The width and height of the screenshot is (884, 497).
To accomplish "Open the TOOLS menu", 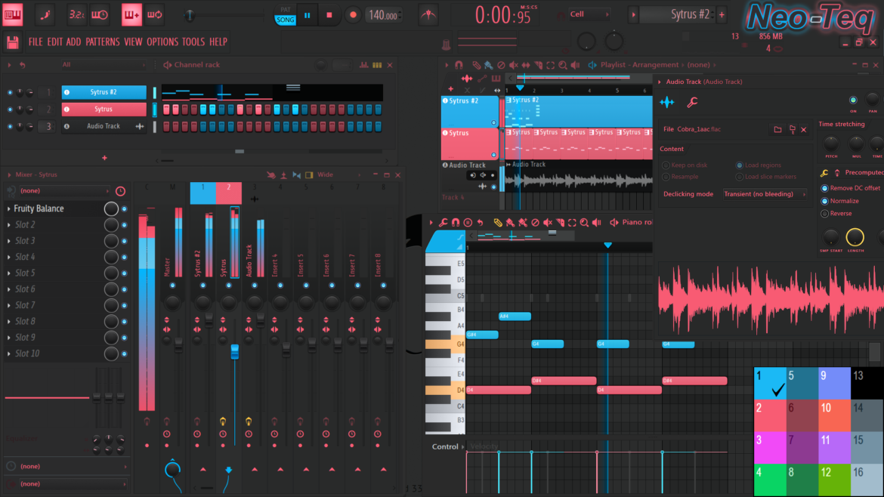I will [x=193, y=42].
